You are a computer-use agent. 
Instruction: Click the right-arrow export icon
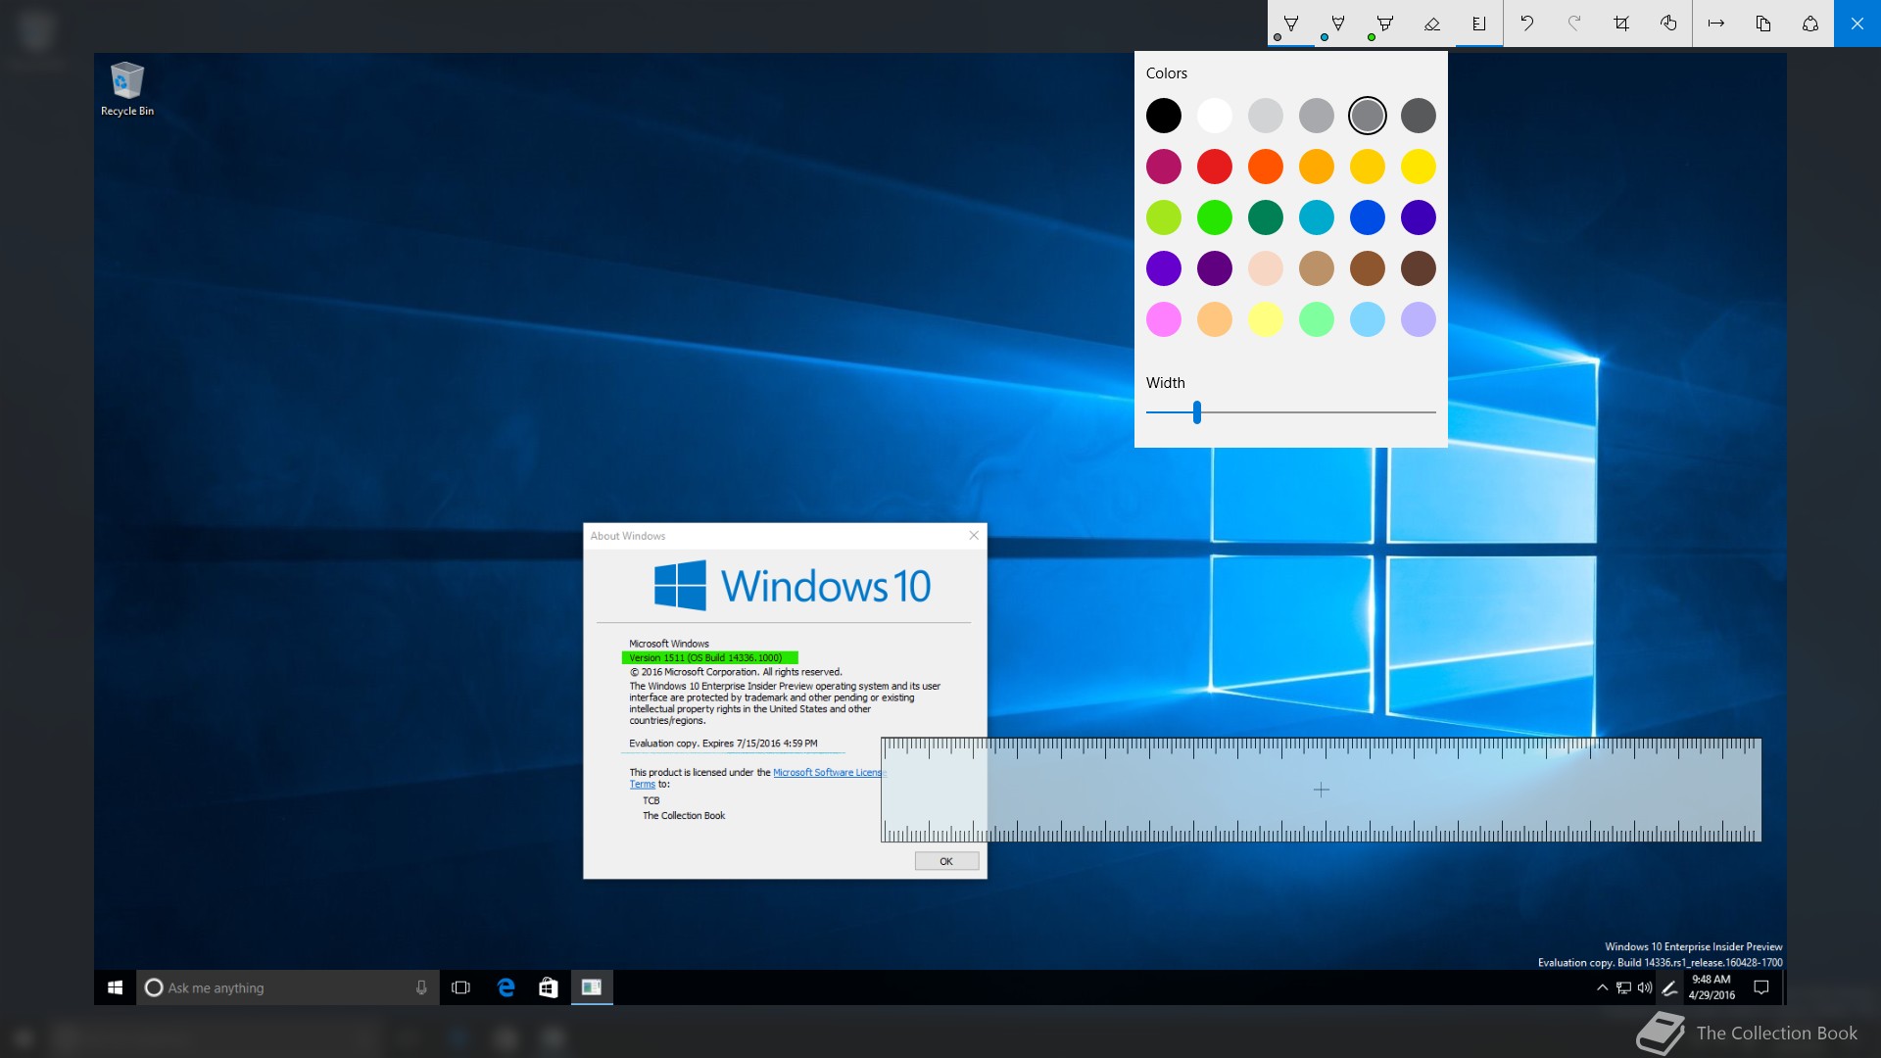1716,24
